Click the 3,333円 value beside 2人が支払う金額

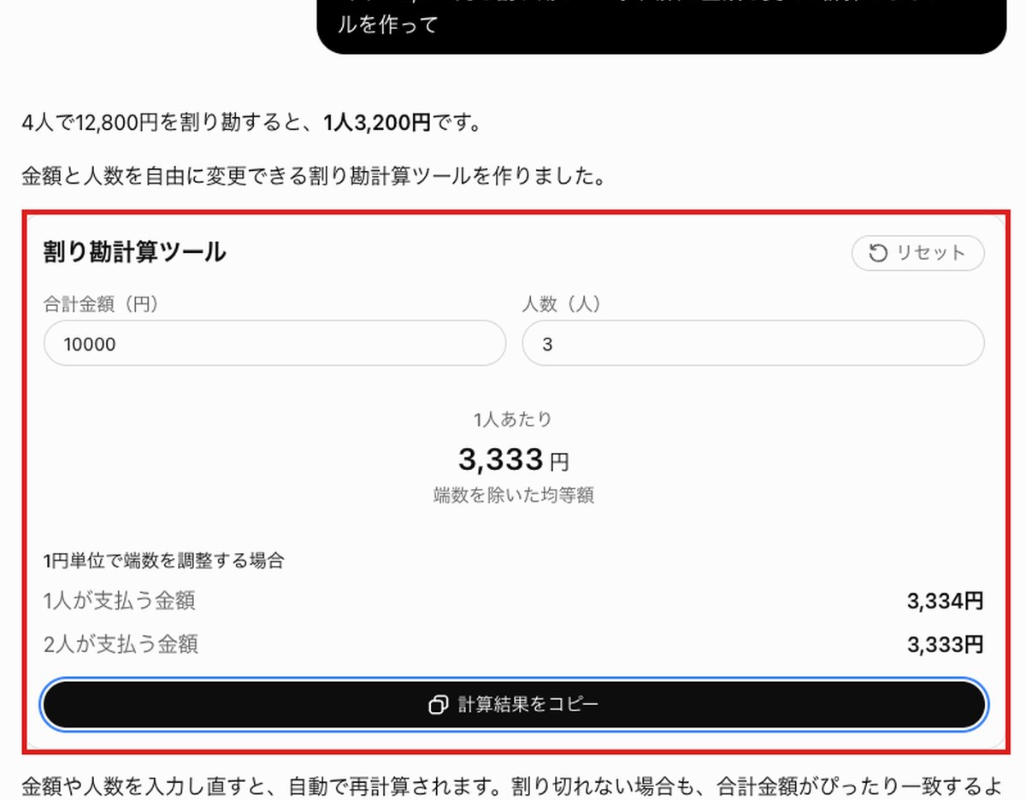click(x=946, y=644)
